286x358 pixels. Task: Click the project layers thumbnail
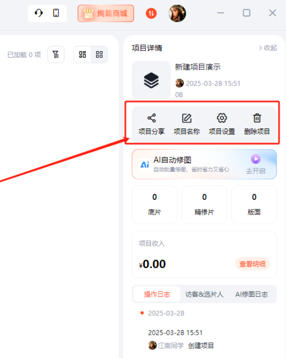pyautogui.click(x=151, y=80)
